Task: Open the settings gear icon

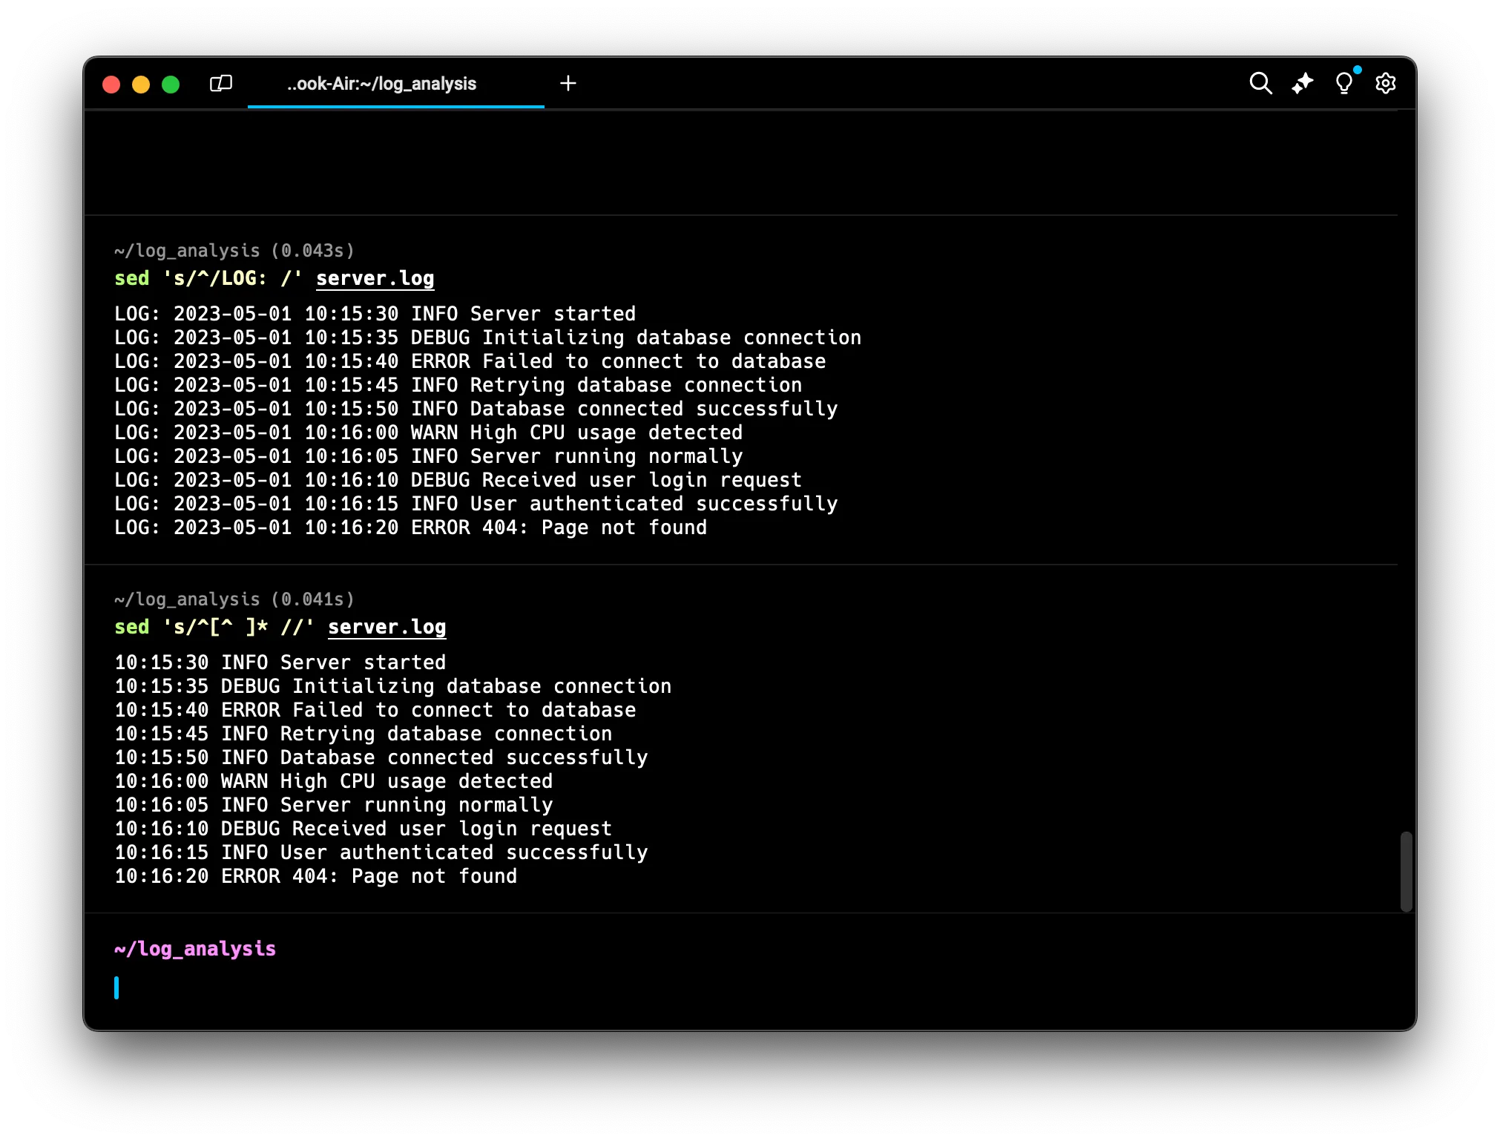Action: [x=1385, y=83]
